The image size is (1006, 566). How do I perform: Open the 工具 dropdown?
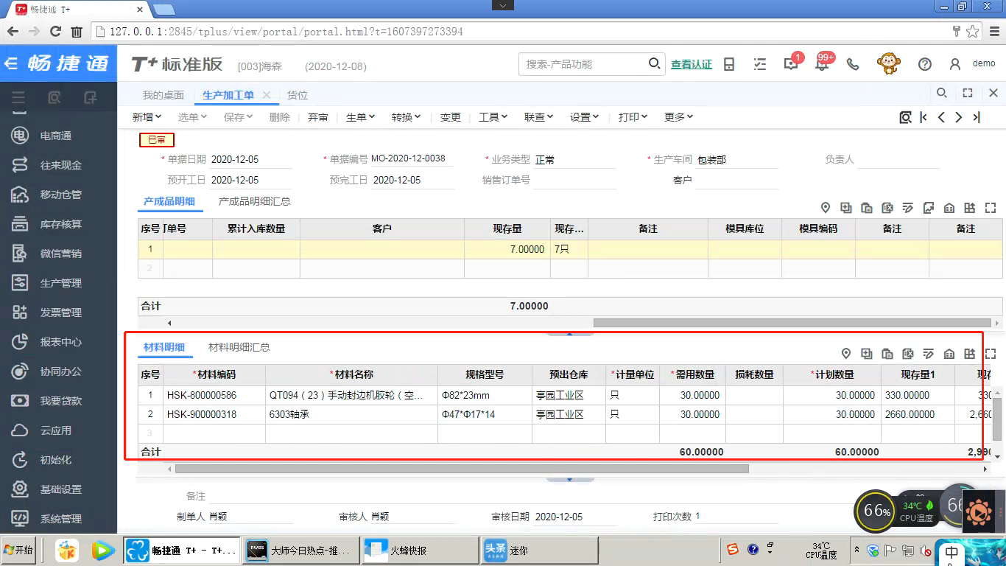(493, 117)
